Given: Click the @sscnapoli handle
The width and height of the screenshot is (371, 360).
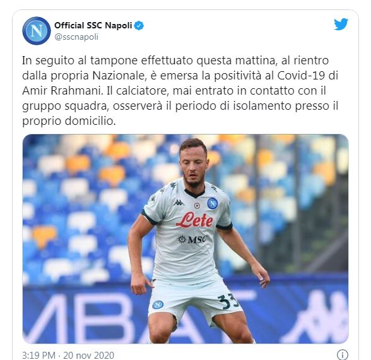Looking at the screenshot, I should (76, 37).
